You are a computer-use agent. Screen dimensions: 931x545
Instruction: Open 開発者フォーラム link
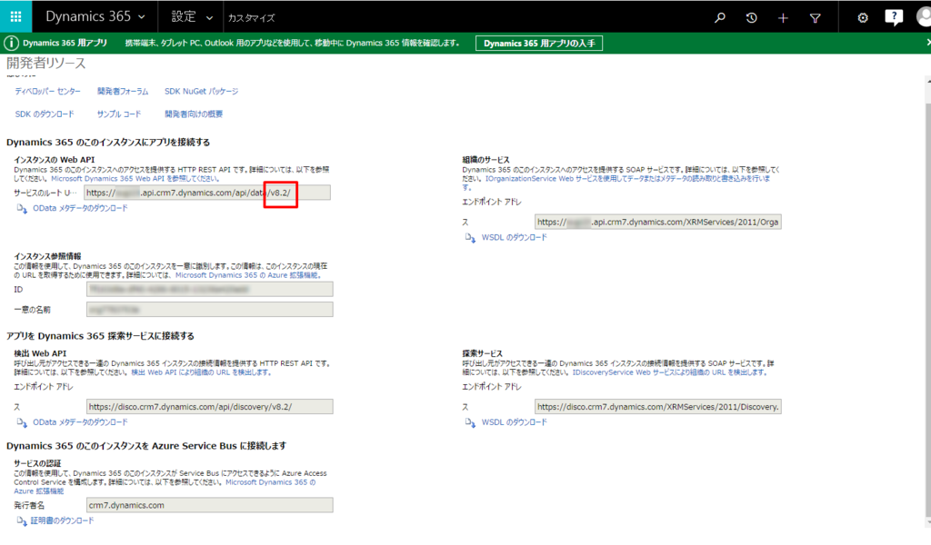click(123, 92)
